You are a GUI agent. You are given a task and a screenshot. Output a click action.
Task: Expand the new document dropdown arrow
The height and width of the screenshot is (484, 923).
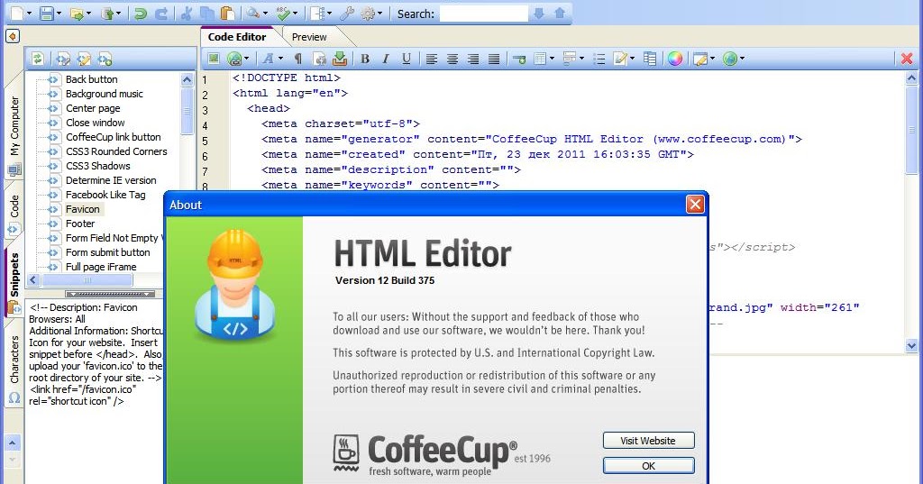pyautogui.click(x=30, y=14)
